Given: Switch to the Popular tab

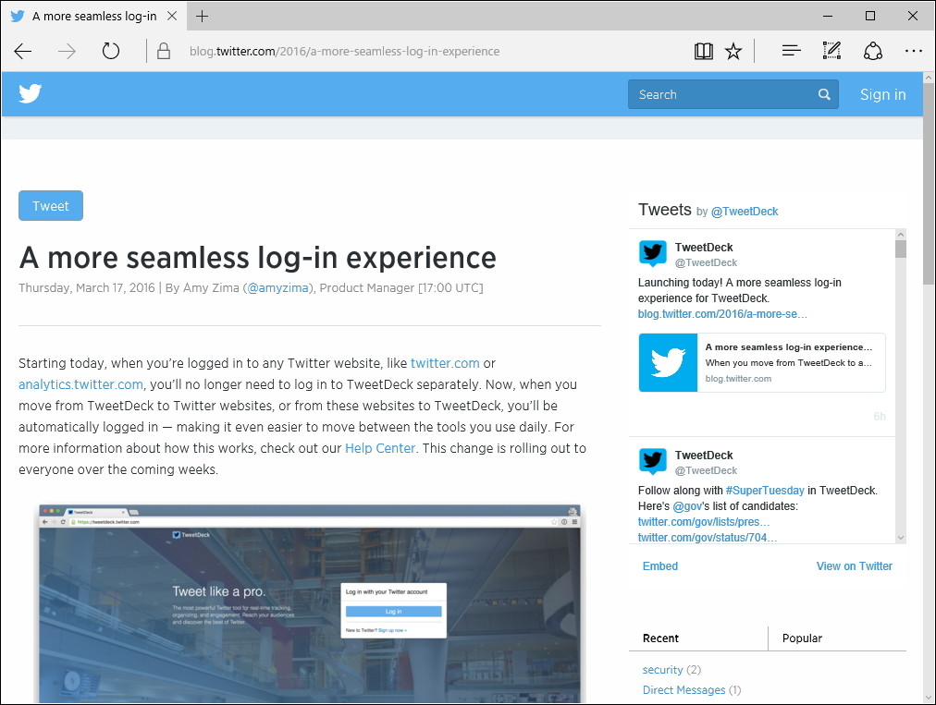Looking at the screenshot, I should pyautogui.click(x=802, y=638).
